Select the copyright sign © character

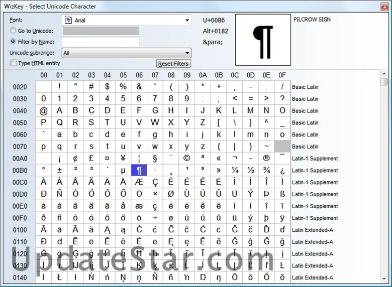point(187,158)
